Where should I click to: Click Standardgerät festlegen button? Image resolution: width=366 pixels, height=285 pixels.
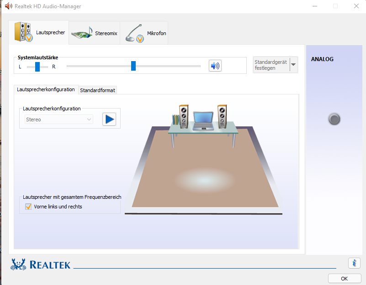pyautogui.click(x=271, y=65)
